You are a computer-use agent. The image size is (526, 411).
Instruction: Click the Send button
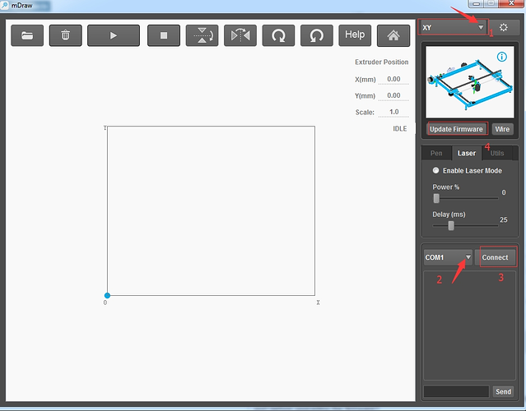(x=503, y=391)
